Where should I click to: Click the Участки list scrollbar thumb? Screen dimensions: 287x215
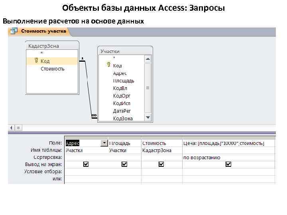click(x=148, y=88)
